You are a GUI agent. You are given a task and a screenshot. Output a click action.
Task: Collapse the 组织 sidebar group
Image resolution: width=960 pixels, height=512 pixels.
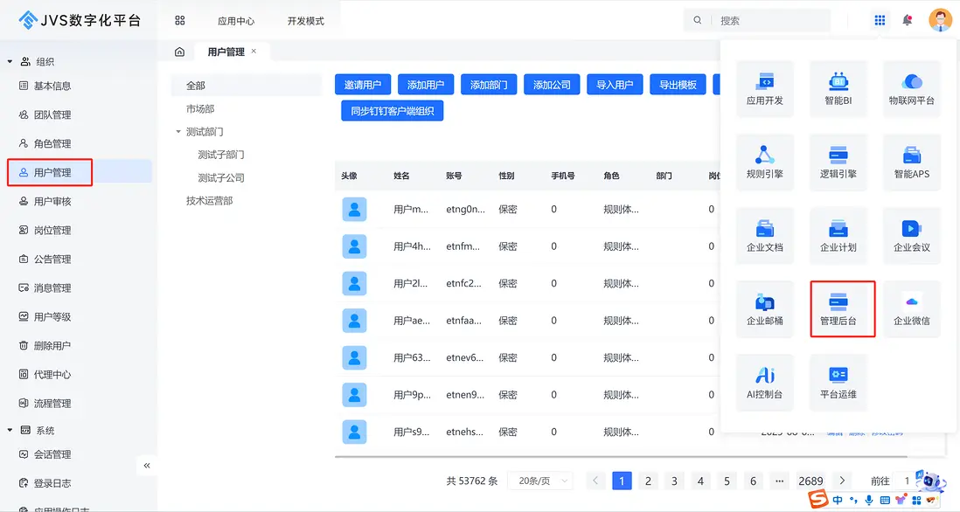pyautogui.click(x=10, y=62)
